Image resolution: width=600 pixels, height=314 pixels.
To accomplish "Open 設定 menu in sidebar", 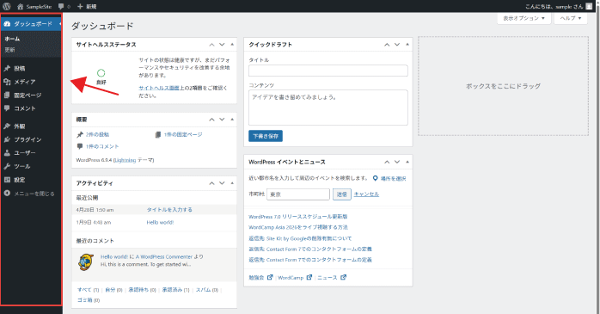I will pos(31,180).
